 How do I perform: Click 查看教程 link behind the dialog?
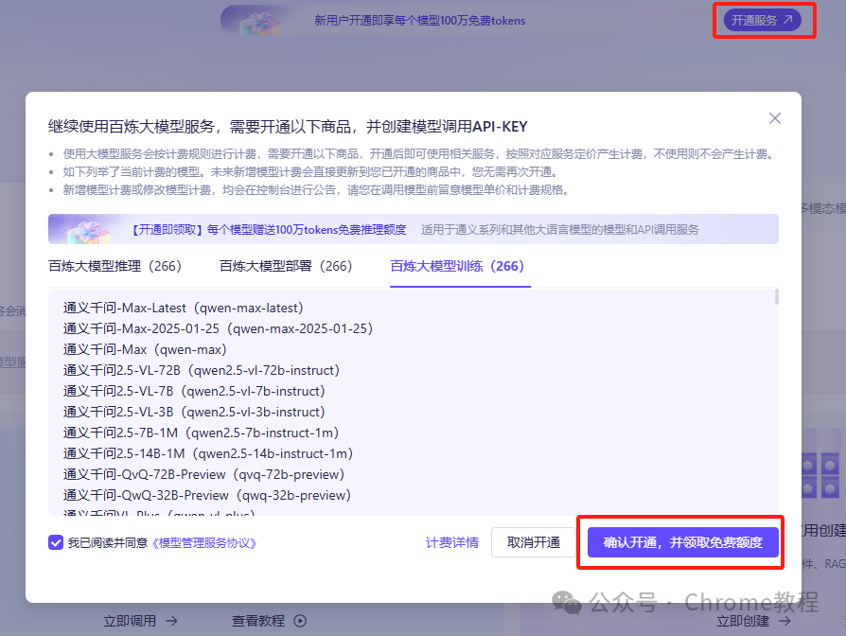tap(258, 621)
